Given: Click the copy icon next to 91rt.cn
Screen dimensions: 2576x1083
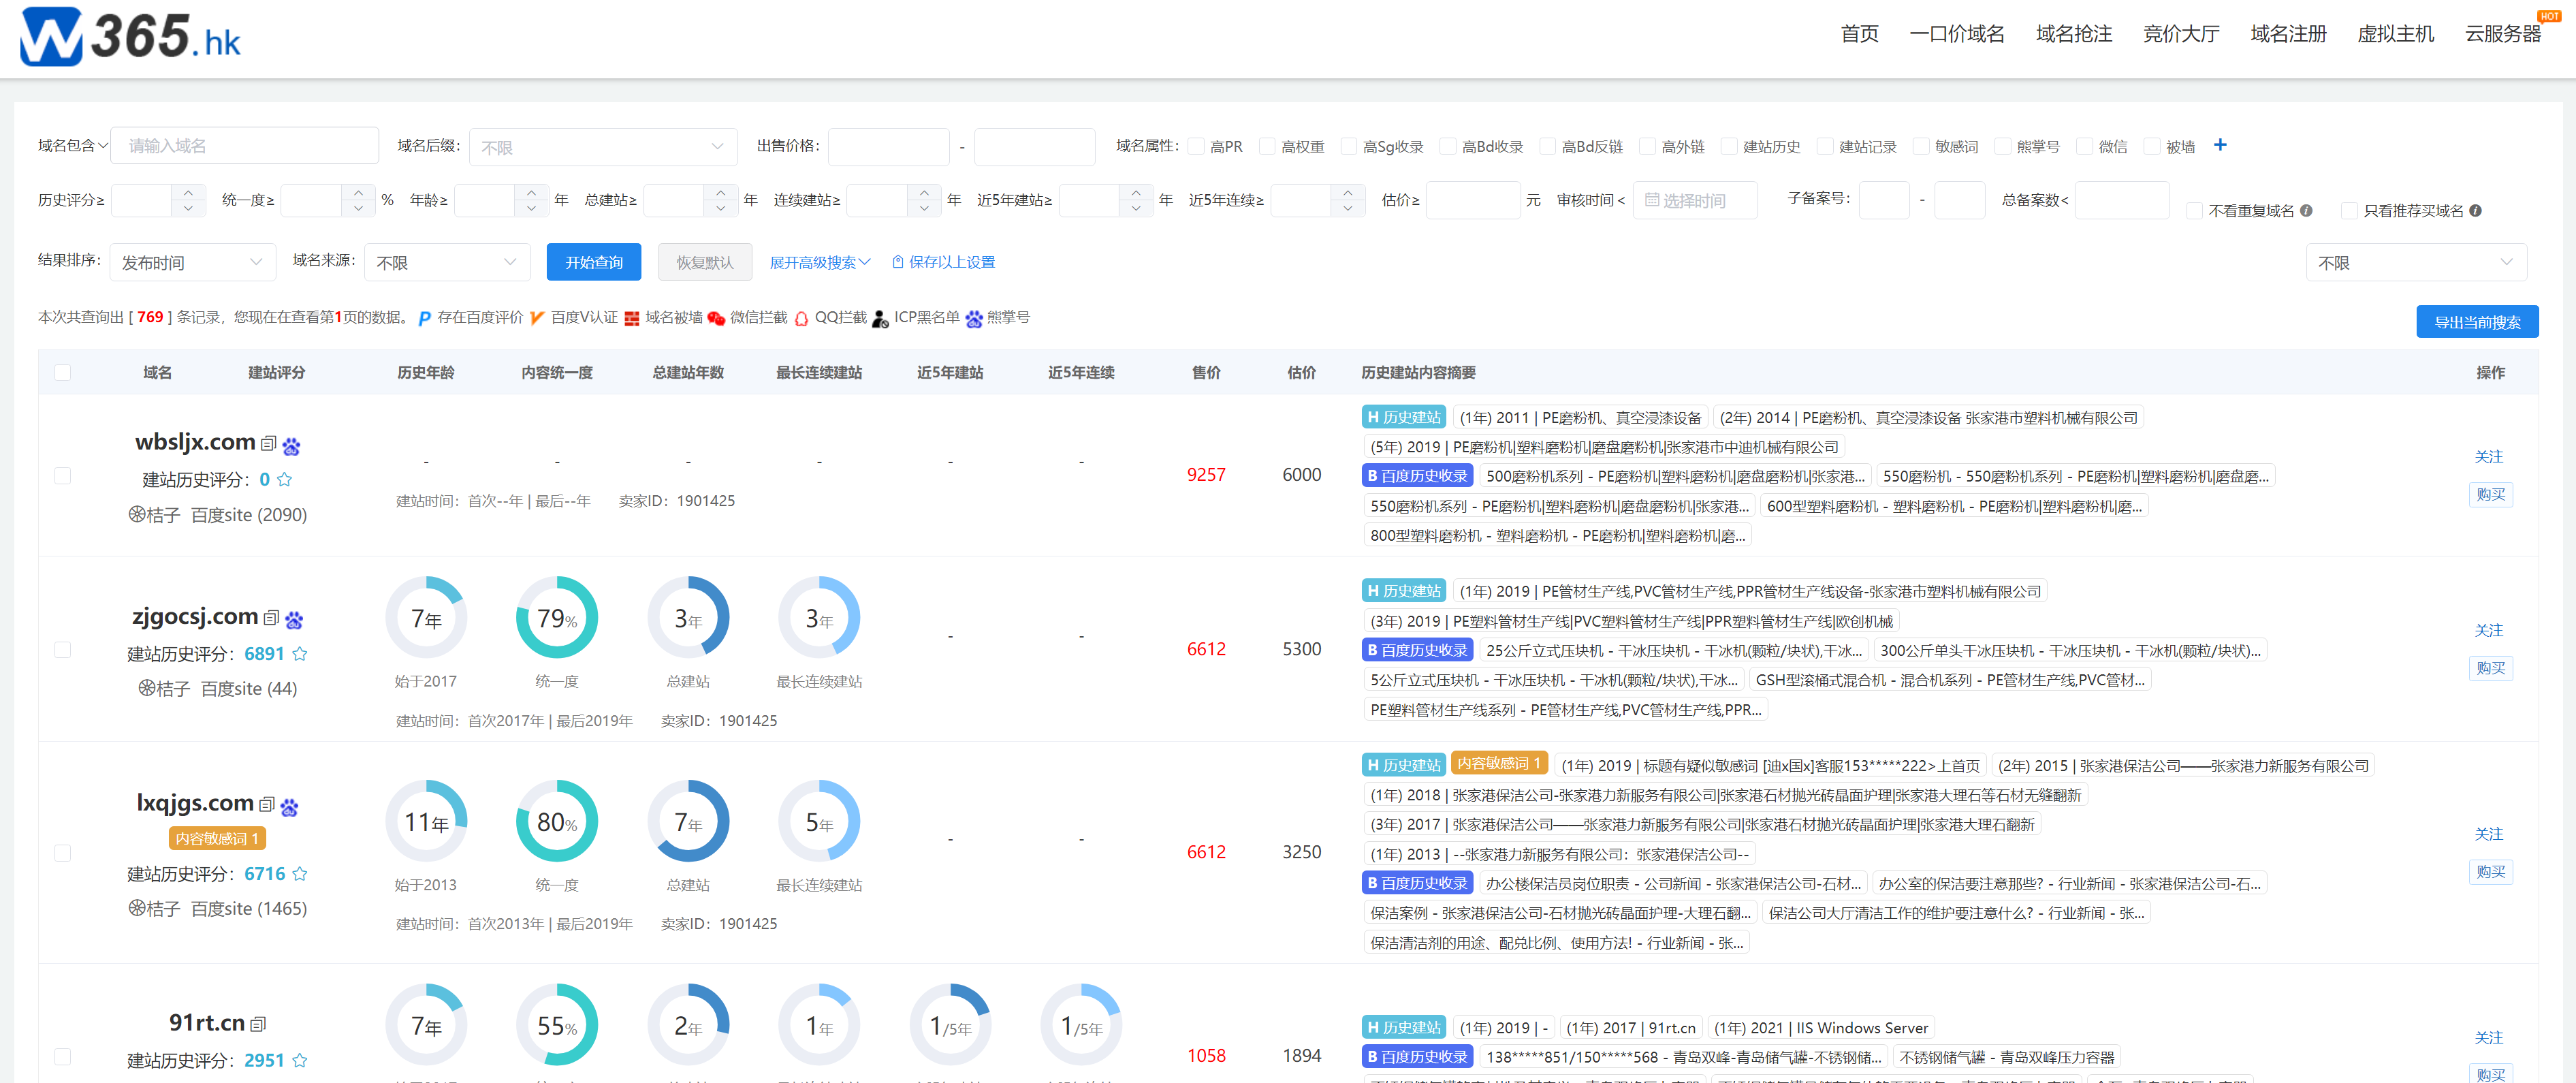Looking at the screenshot, I should [x=258, y=1024].
